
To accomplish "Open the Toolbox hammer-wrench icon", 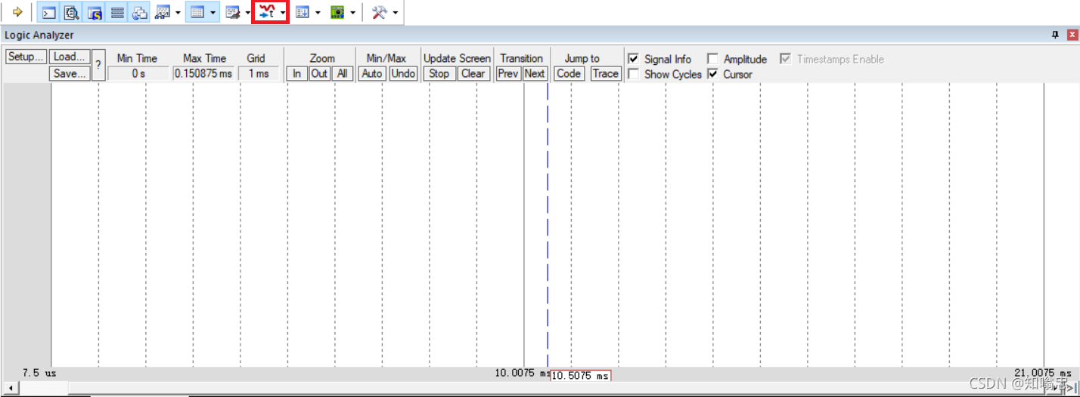I will click(x=380, y=12).
